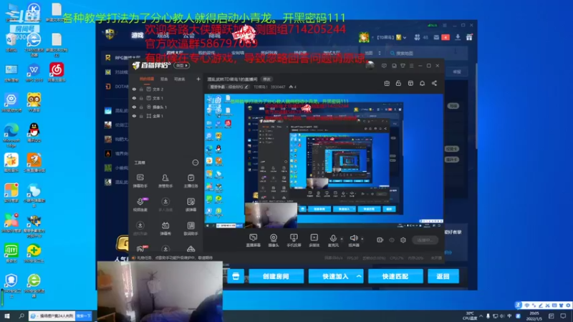The height and width of the screenshot is (322, 573).
Task: Toggle the lock on the 文本 2 source
Action: coord(141,89)
